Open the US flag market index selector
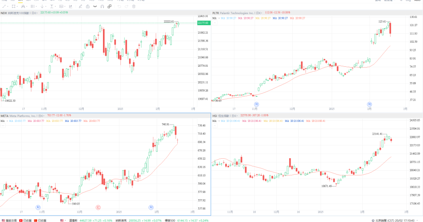Viewport: 423px width, 222px height. point(63,220)
